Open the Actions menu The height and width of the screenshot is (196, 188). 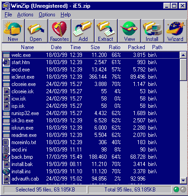point(25,15)
